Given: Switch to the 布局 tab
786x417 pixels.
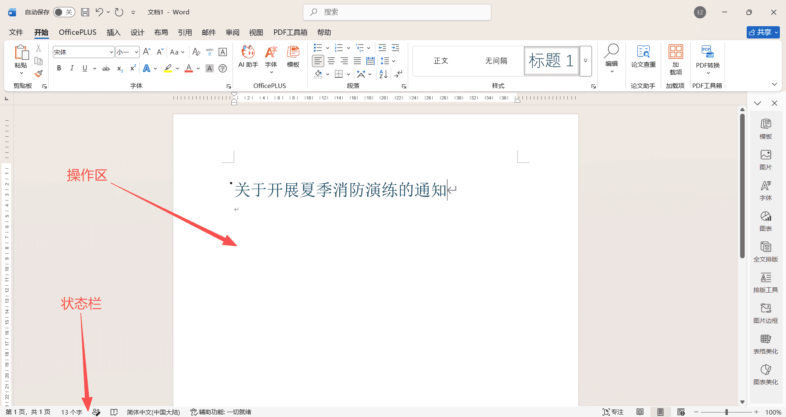Looking at the screenshot, I should (161, 32).
